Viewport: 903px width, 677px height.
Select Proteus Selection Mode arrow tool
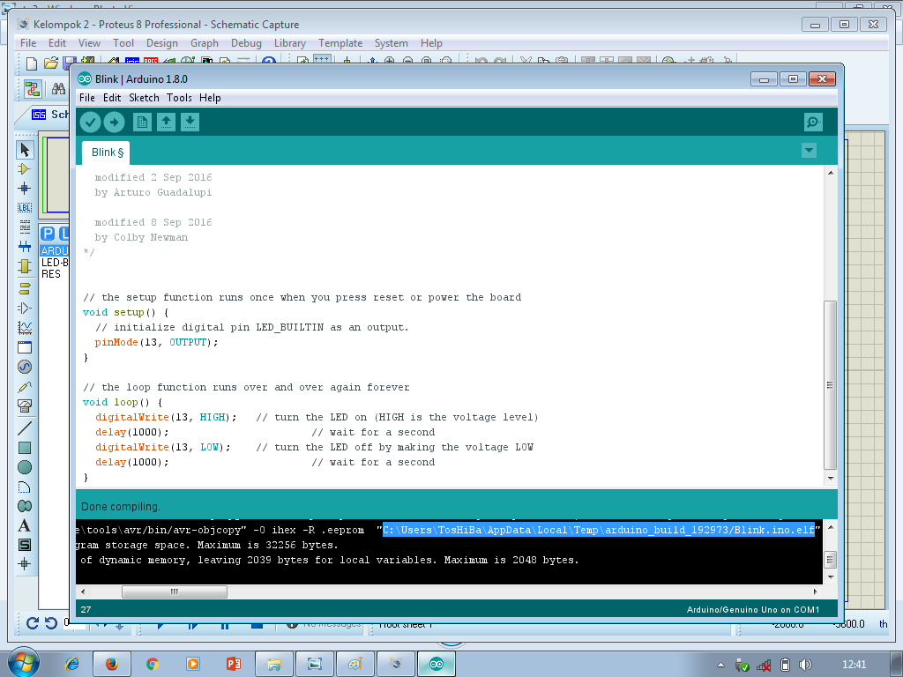coord(25,150)
